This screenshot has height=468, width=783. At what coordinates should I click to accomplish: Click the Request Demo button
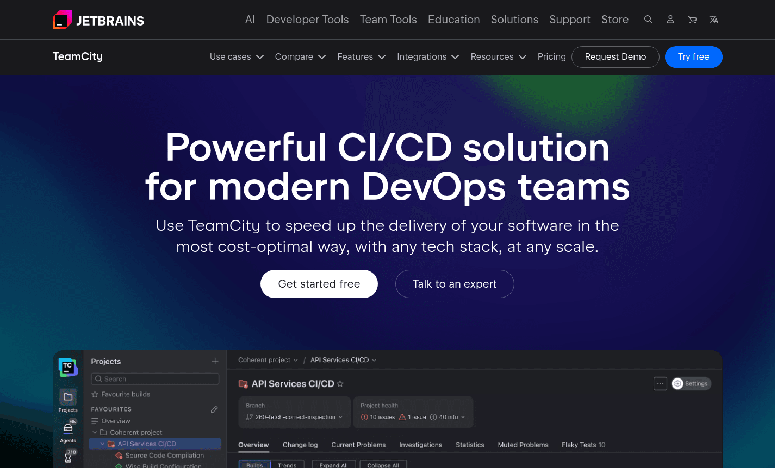click(615, 56)
